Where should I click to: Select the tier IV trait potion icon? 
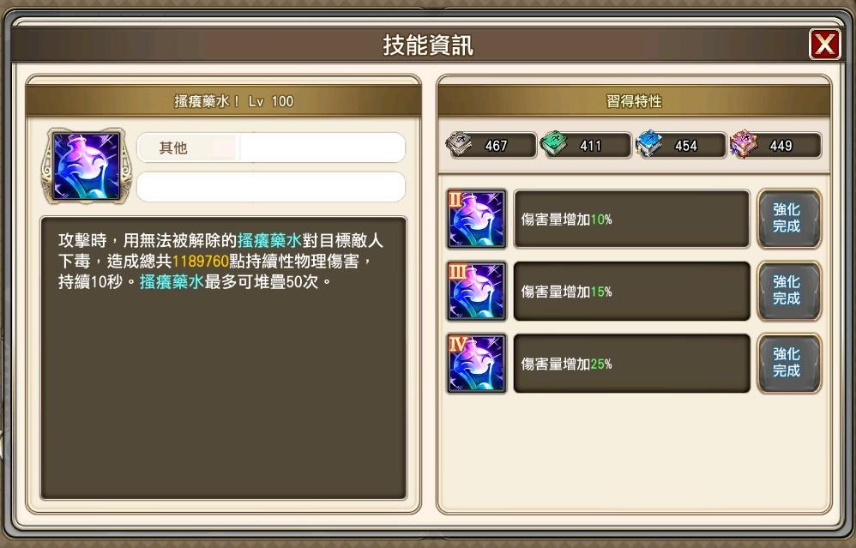pyautogui.click(x=477, y=364)
